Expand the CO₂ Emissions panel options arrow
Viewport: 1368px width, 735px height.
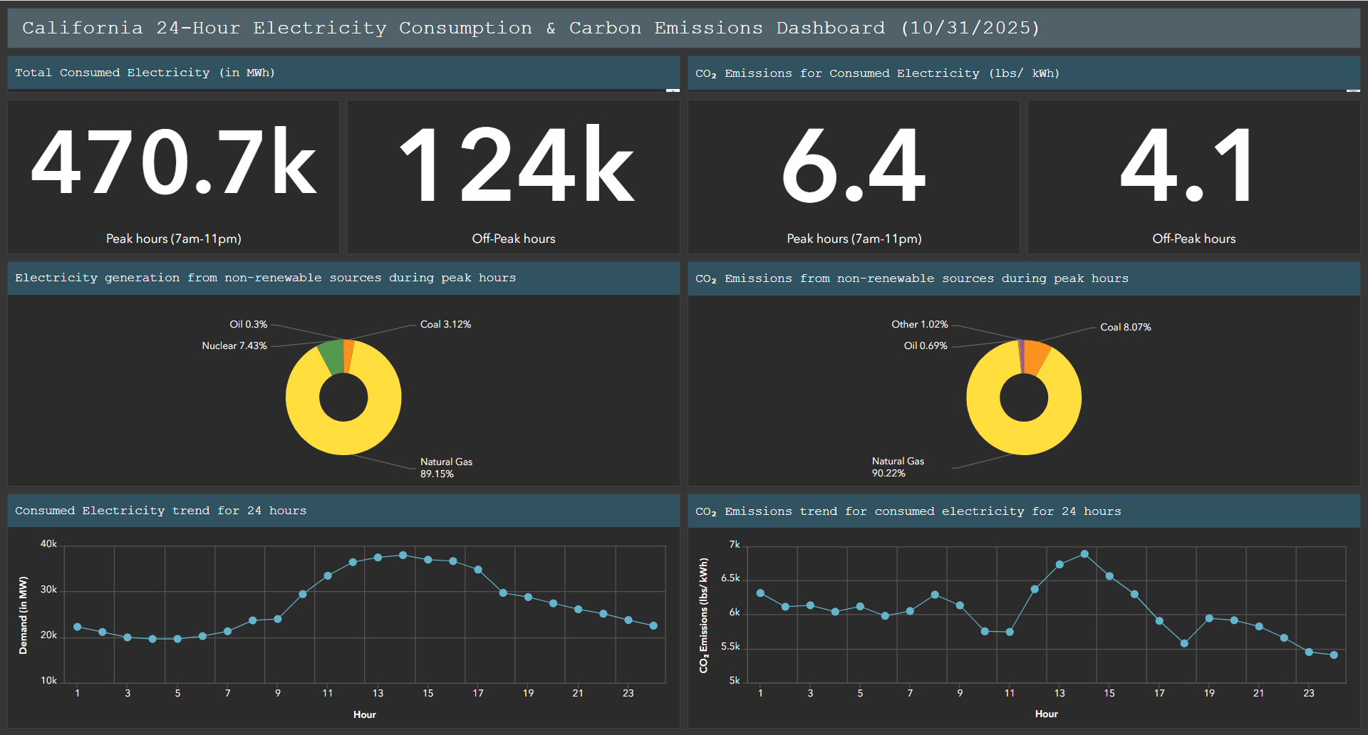tap(1352, 91)
